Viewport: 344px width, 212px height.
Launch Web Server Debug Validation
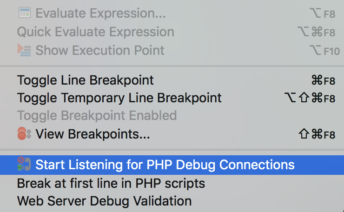104,201
